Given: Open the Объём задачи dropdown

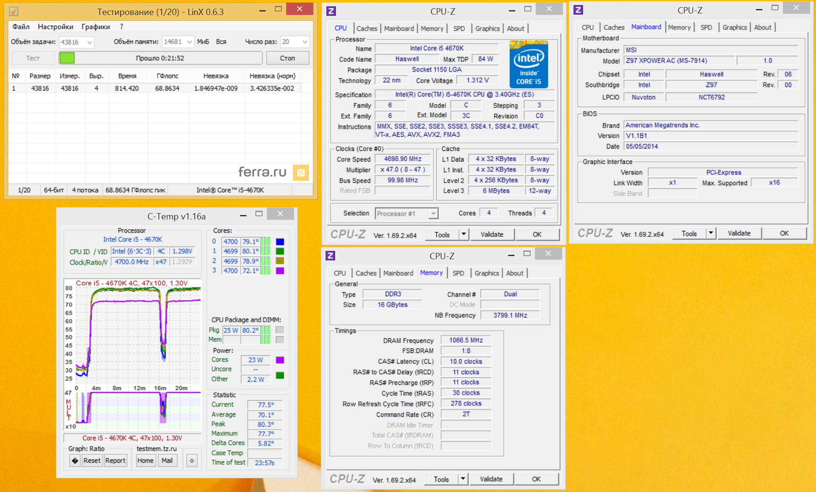Looking at the screenshot, I should pos(89,42).
